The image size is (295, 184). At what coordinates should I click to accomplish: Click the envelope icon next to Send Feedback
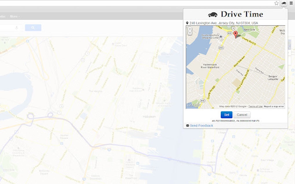pyautogui.click(x=188, y=125)
